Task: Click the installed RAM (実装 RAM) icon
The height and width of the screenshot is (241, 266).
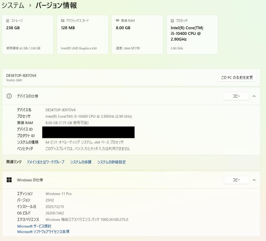Action: 118,20
